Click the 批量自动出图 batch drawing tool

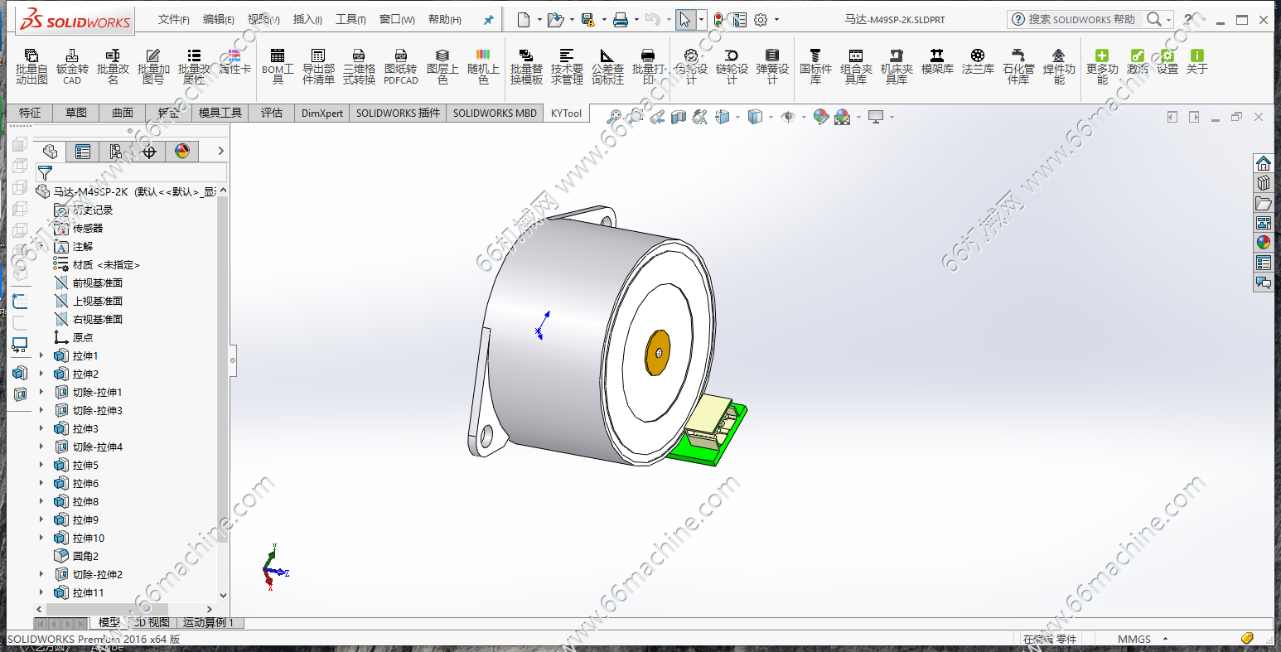tap(31, 66)
